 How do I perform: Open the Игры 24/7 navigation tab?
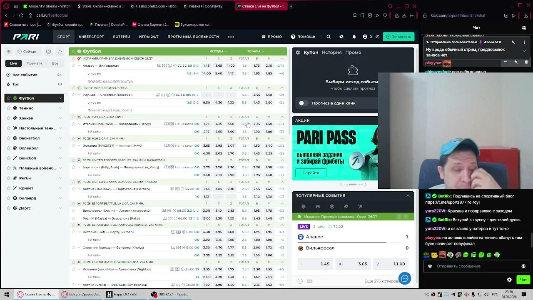click(149, 37)
